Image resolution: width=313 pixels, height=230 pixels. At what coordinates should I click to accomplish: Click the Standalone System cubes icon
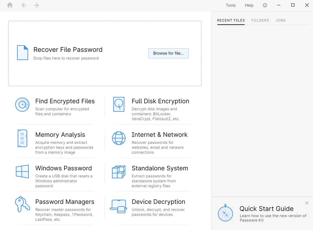tap(119, 172)
